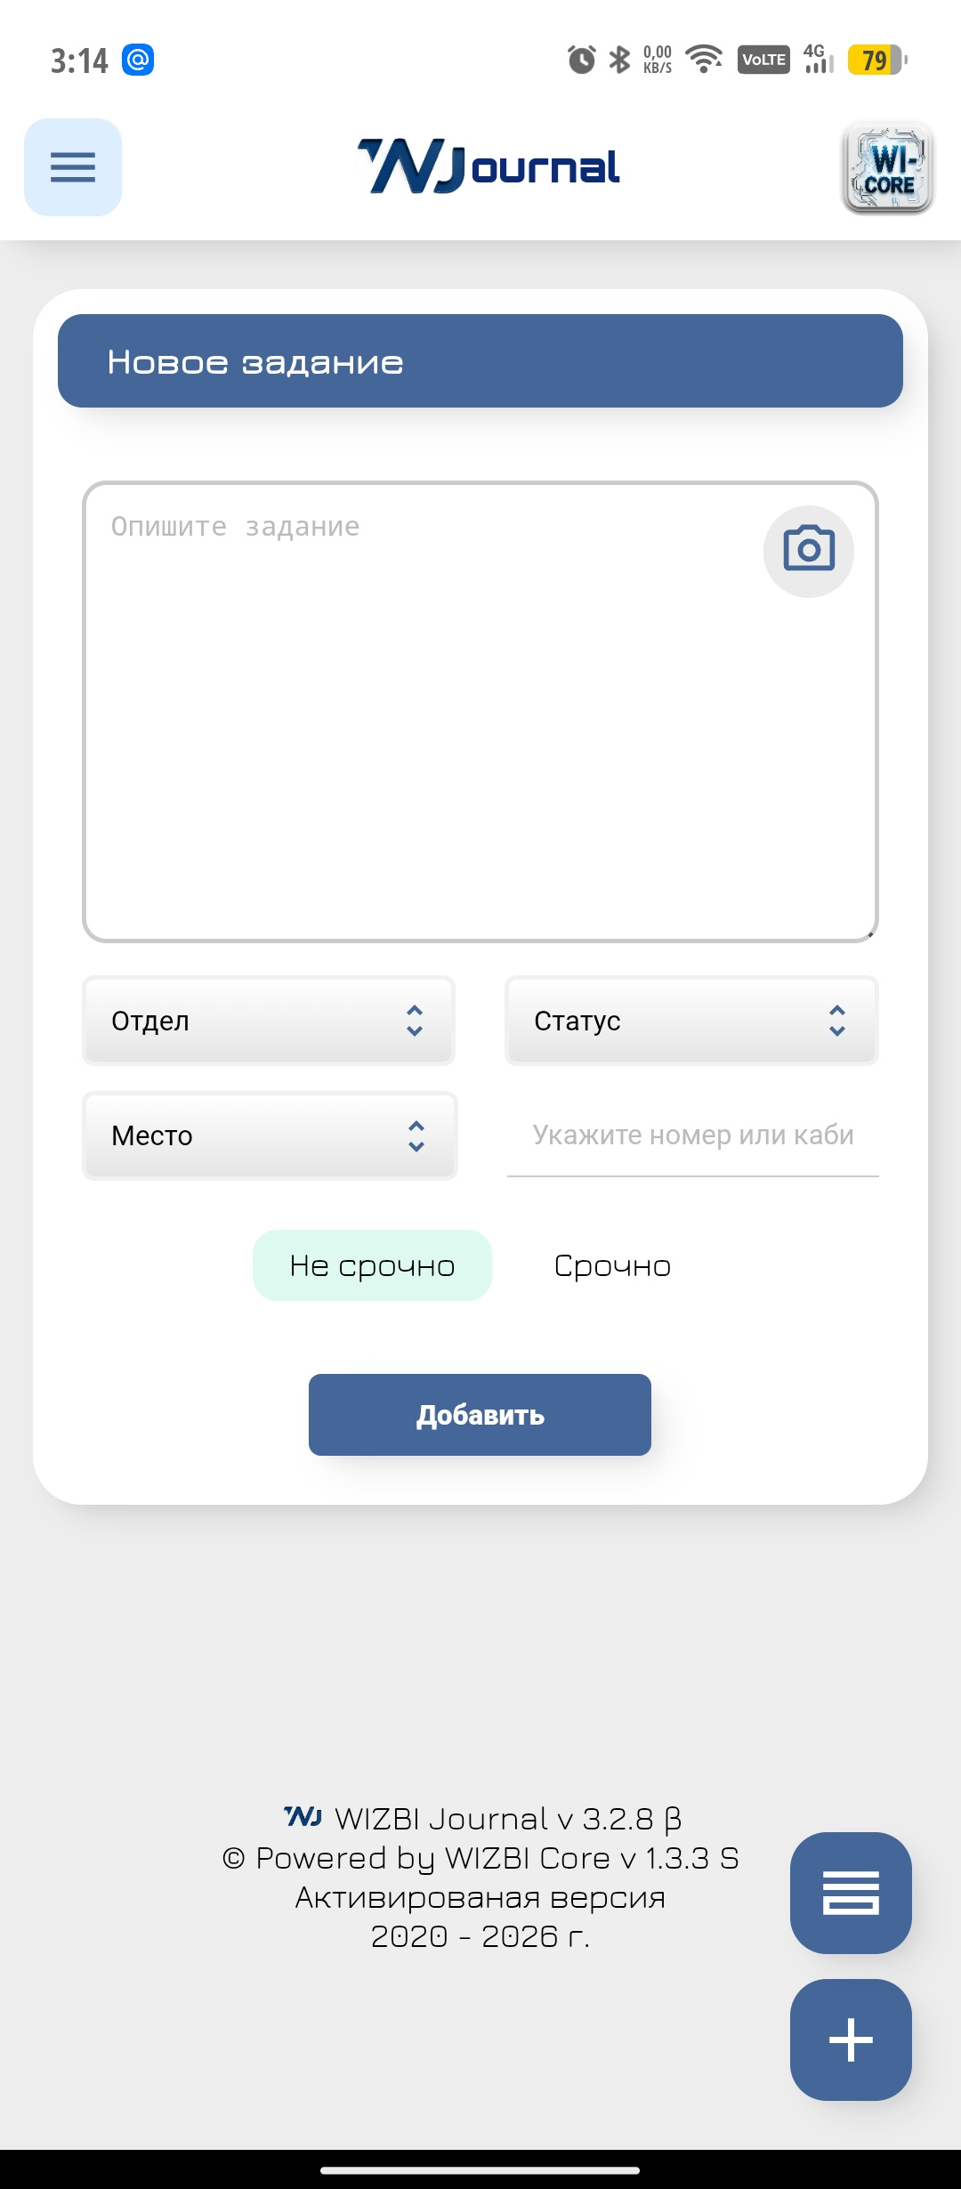
Task: Tap the camera icon to attach photo
Action: 808,551
